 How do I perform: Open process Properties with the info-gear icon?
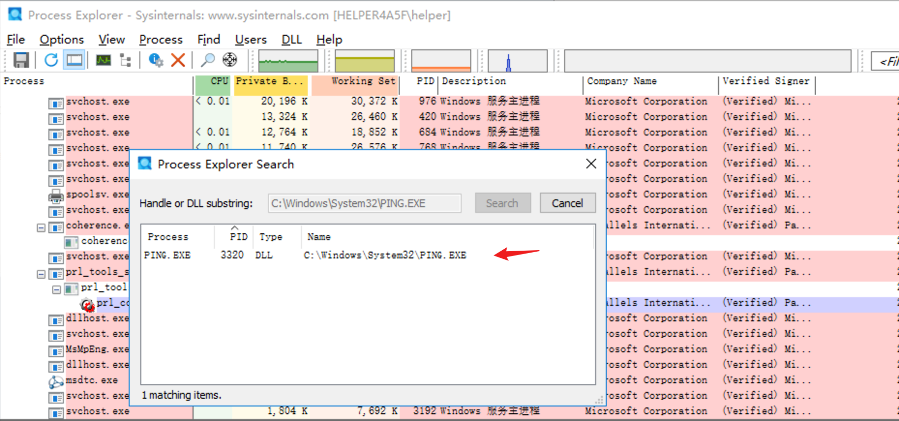(156, 60)
